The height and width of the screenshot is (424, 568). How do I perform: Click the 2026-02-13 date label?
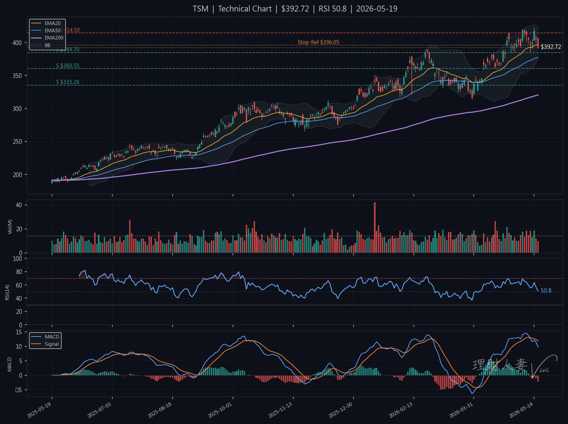pos(401,410)
